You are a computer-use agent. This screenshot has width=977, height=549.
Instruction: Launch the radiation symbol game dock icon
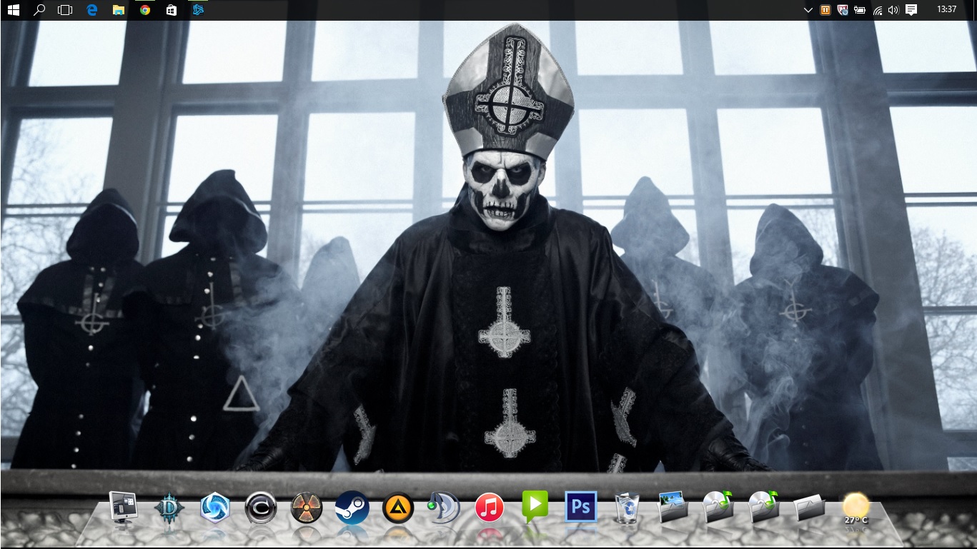(x=307, y=508)
